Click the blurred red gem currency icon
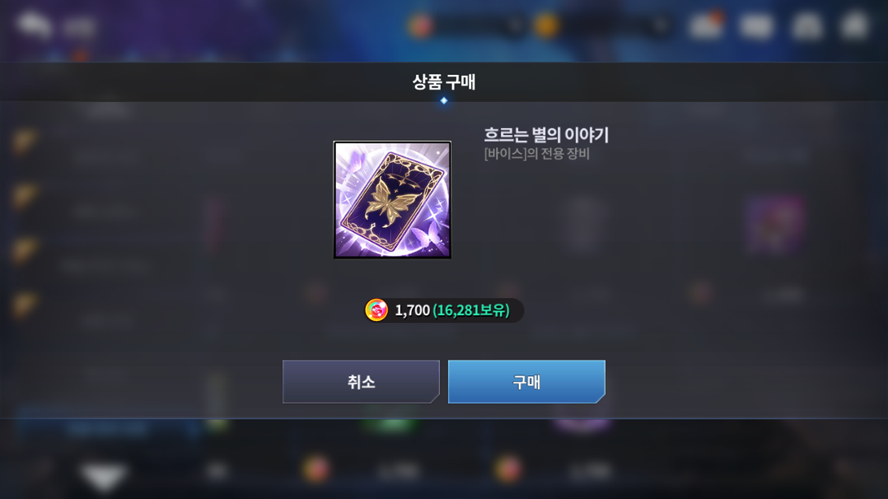 coord(420,25)
